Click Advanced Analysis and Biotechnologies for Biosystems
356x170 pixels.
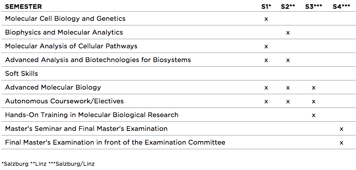(x=98, y=60)
